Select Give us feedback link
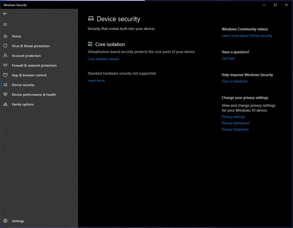This screenshot has height=228, width=293. tap(235, 81)
